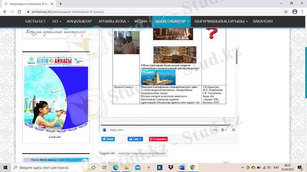The height and width of the screenshot is (172, 307).
Task: Open Dropbox from the taskbar
Action: [x=171, y=167]
